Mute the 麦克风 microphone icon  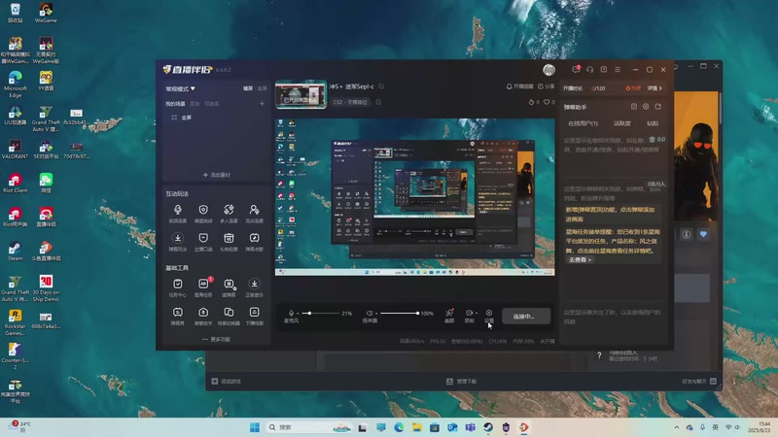291,313
